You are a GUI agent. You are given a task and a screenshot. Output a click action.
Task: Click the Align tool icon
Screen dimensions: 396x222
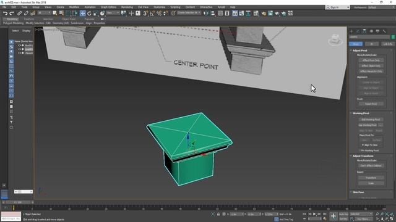click(x=213, y=14)
